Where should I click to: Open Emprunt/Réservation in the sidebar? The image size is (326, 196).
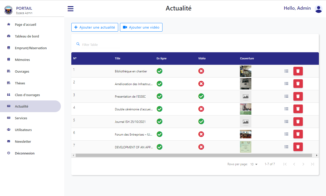(31, 48)
